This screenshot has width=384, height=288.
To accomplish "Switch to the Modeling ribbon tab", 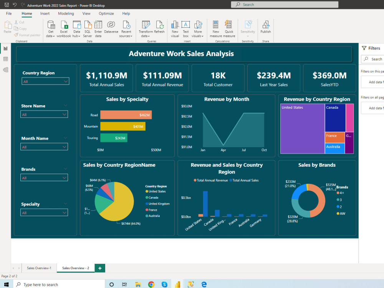I will click(66, 13).
